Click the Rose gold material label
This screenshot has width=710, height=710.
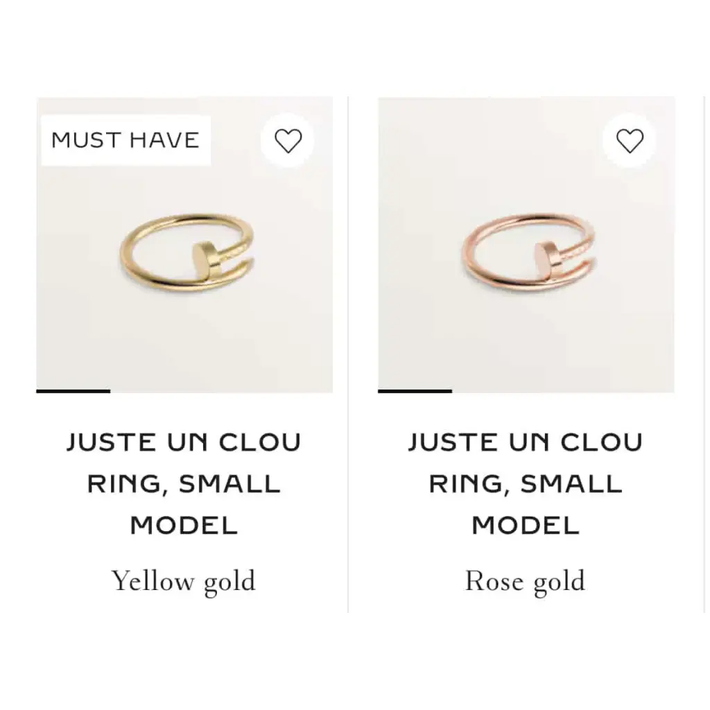pyautogui.click(x=526, y=582)
